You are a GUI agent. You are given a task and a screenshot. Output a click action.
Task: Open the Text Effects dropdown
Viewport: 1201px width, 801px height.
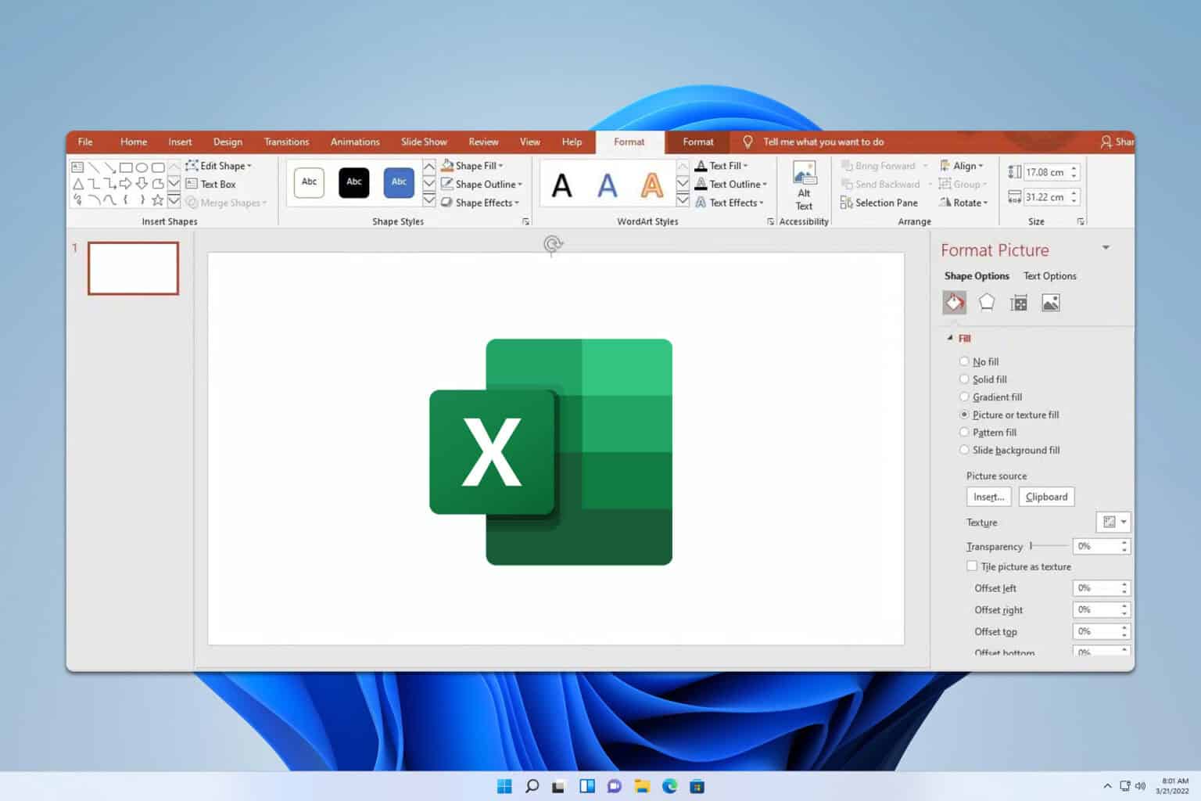tap(730, 203)
